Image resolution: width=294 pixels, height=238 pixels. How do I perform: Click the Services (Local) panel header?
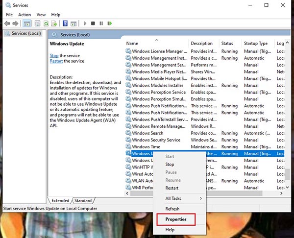pyautogui.click(x=75, y=35)
